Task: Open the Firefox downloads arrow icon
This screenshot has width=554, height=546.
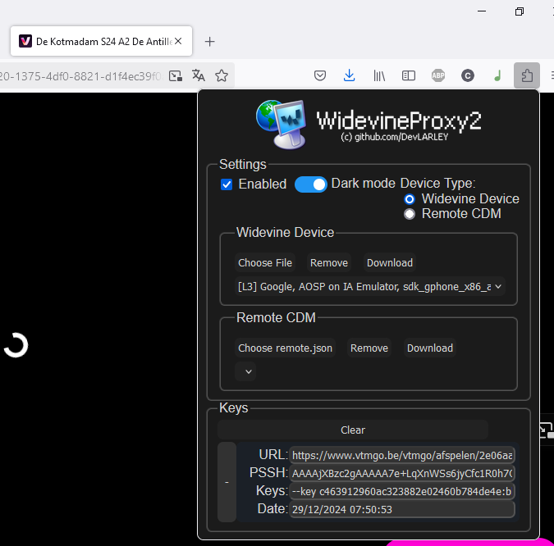Action: [x=349, y=75]
